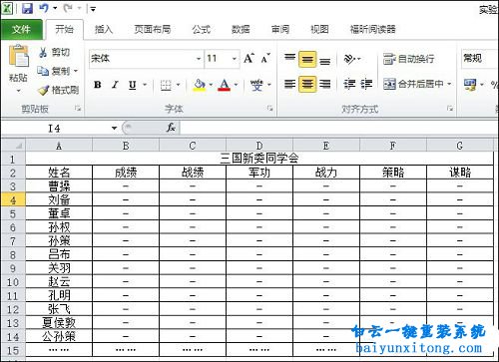Expand the Underline style dropdown
The width and height of the screenshot is (499, 362).
tap(145, 85)
